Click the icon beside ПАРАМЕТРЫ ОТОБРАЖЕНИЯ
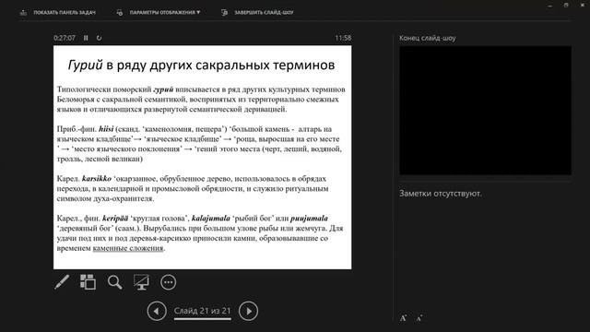Viewport: 590px width, 332px height. point(120,12)
